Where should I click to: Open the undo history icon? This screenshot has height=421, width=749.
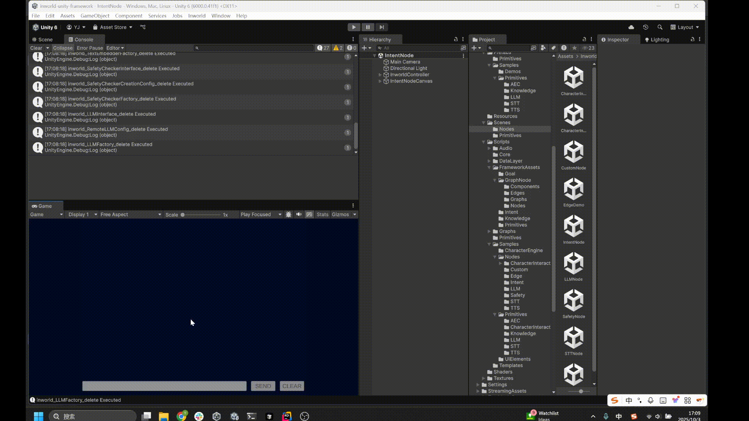646,27
